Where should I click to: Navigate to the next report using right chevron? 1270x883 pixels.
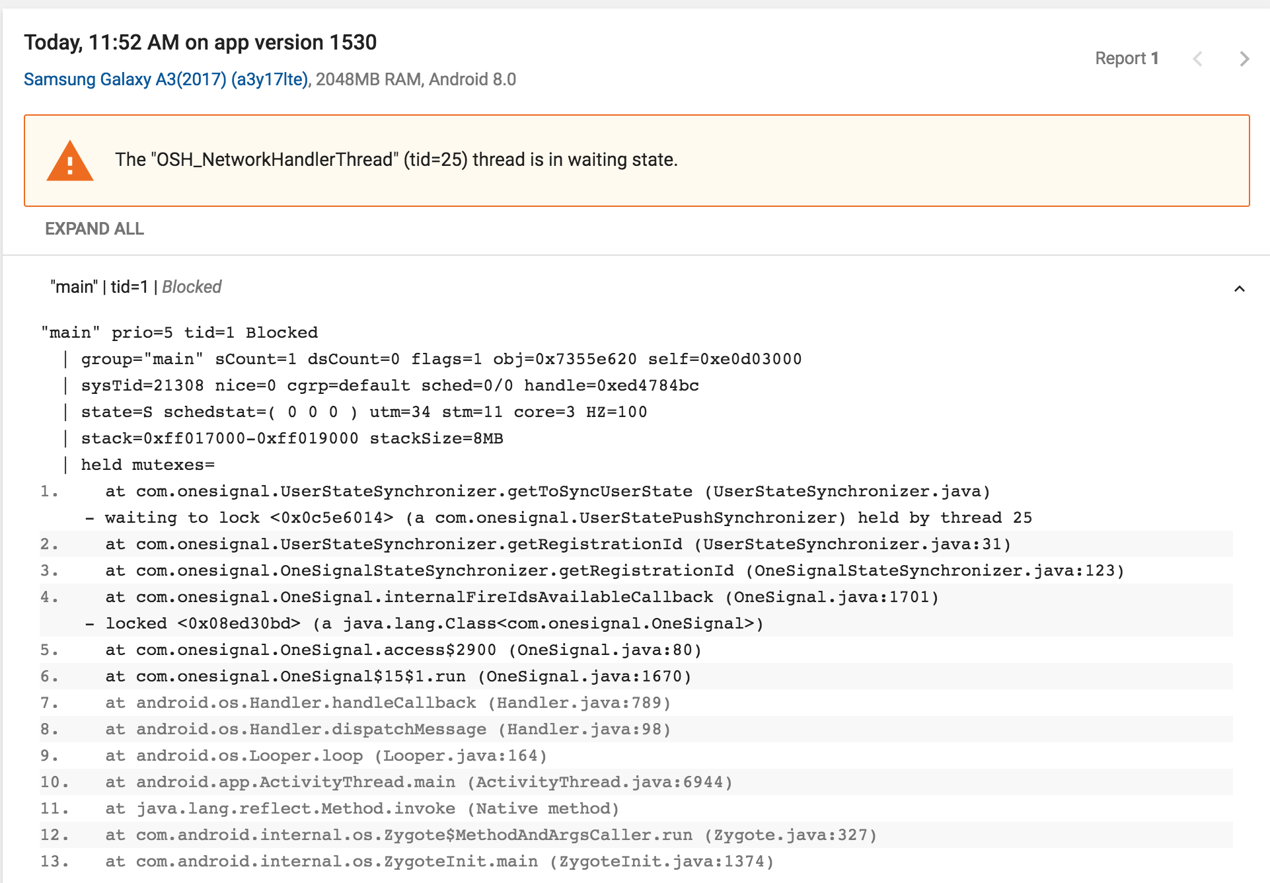(x=1245, y=59)
